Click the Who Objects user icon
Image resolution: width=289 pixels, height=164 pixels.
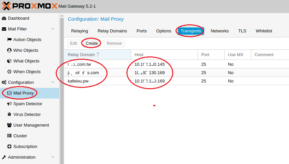pos(9,50)
